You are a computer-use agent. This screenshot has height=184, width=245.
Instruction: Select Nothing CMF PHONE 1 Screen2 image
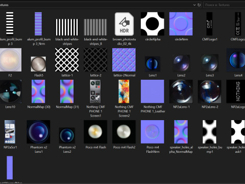pos(124,91)
